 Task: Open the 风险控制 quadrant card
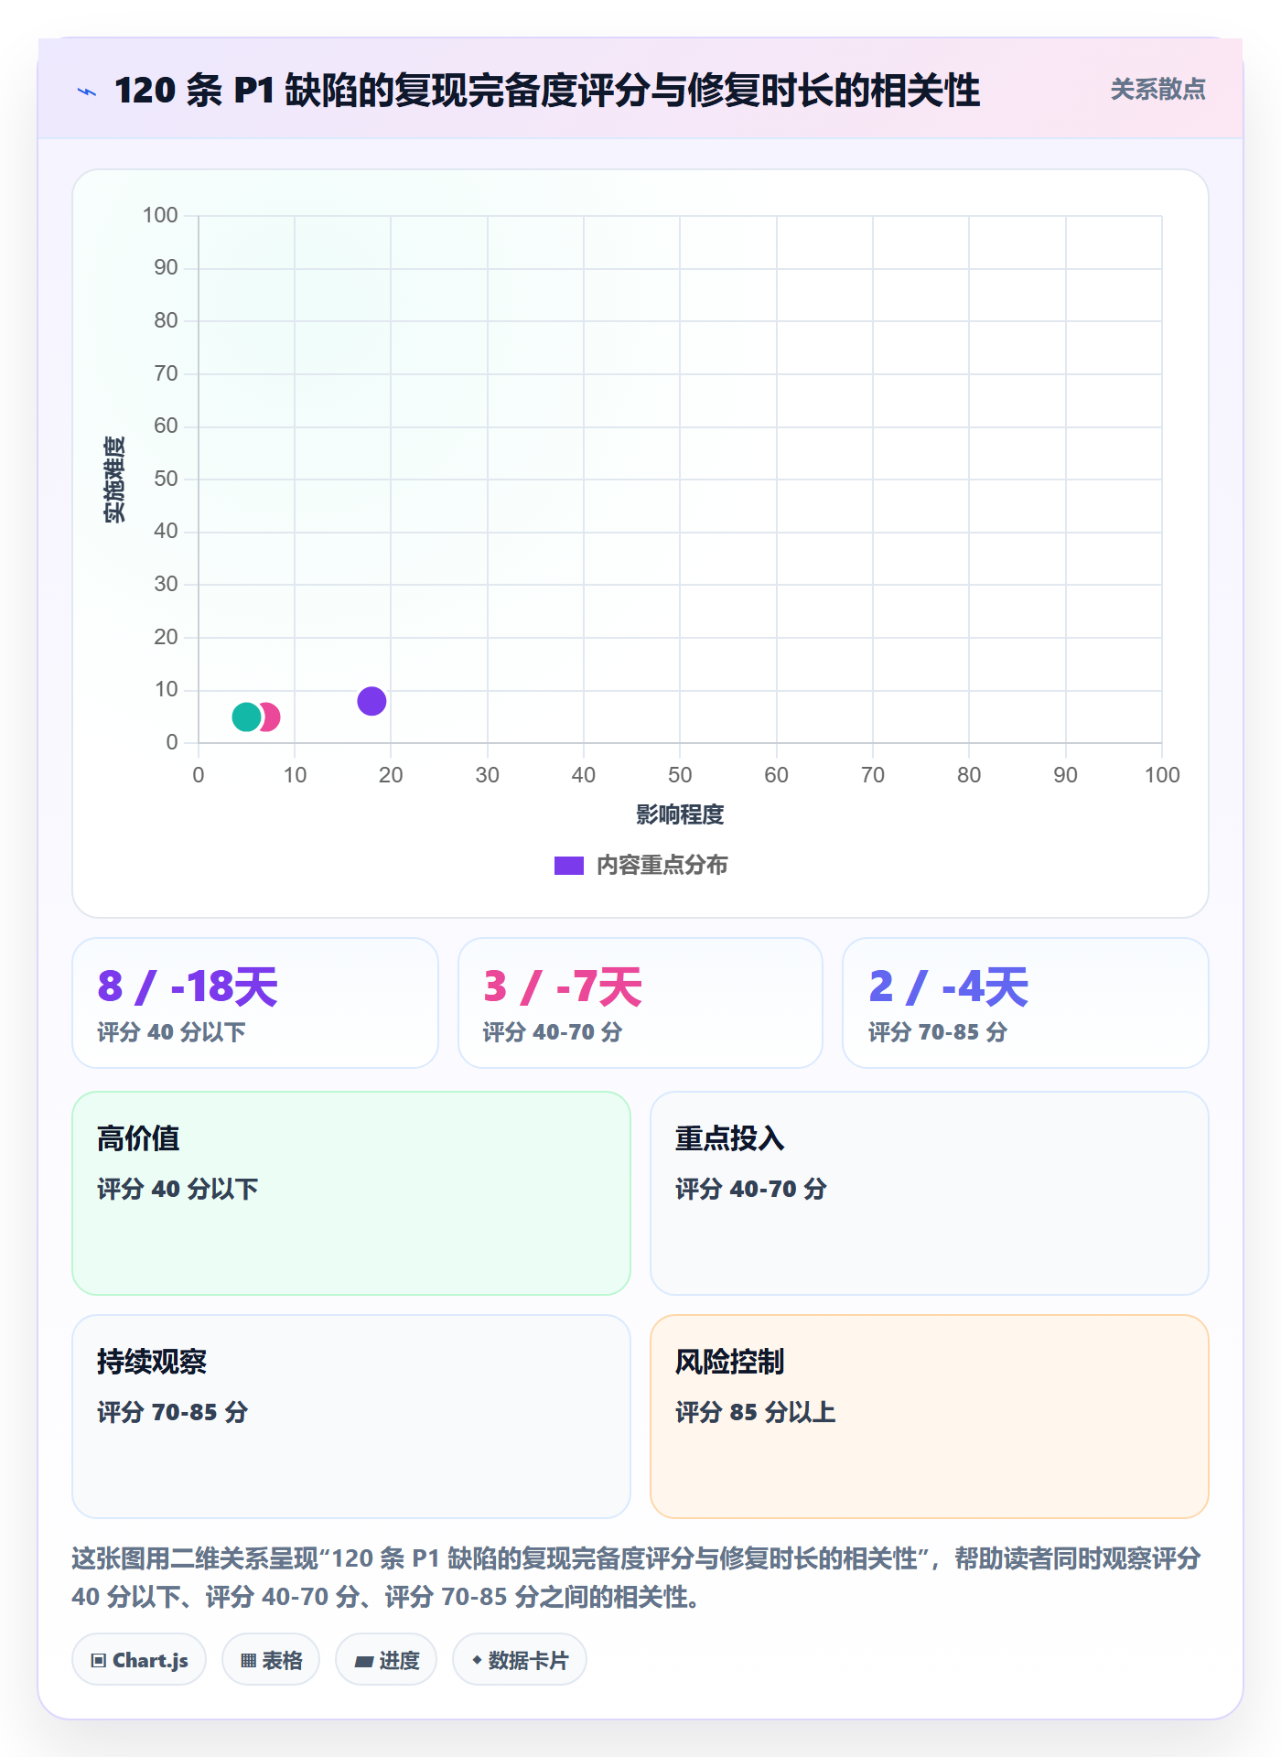coord(930,1417)
